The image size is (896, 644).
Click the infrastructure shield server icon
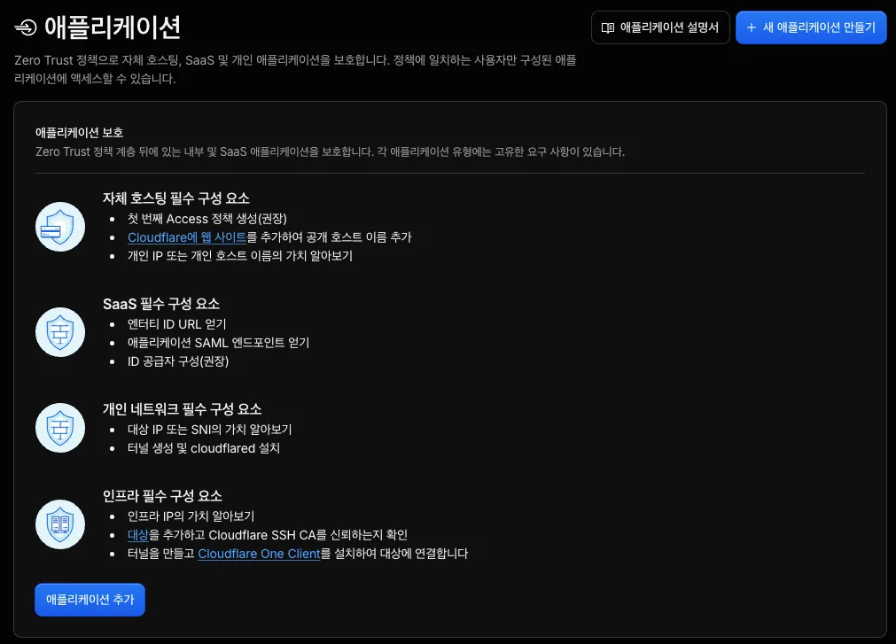(60, 524)
